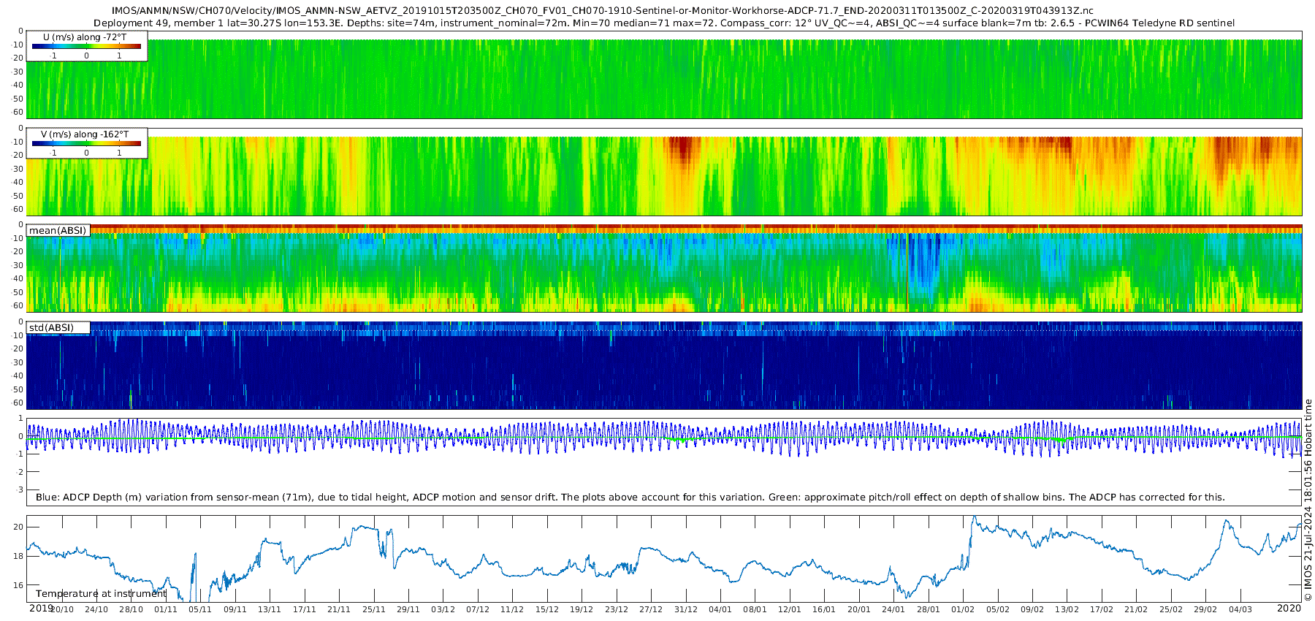
Task: Click the '19/12' date tick label
Action: tap(582, 609)
